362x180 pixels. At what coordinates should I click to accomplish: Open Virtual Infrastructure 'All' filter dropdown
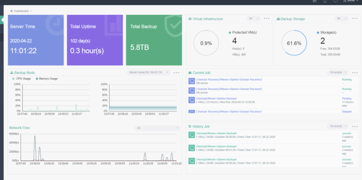click(x=253, y=18)
